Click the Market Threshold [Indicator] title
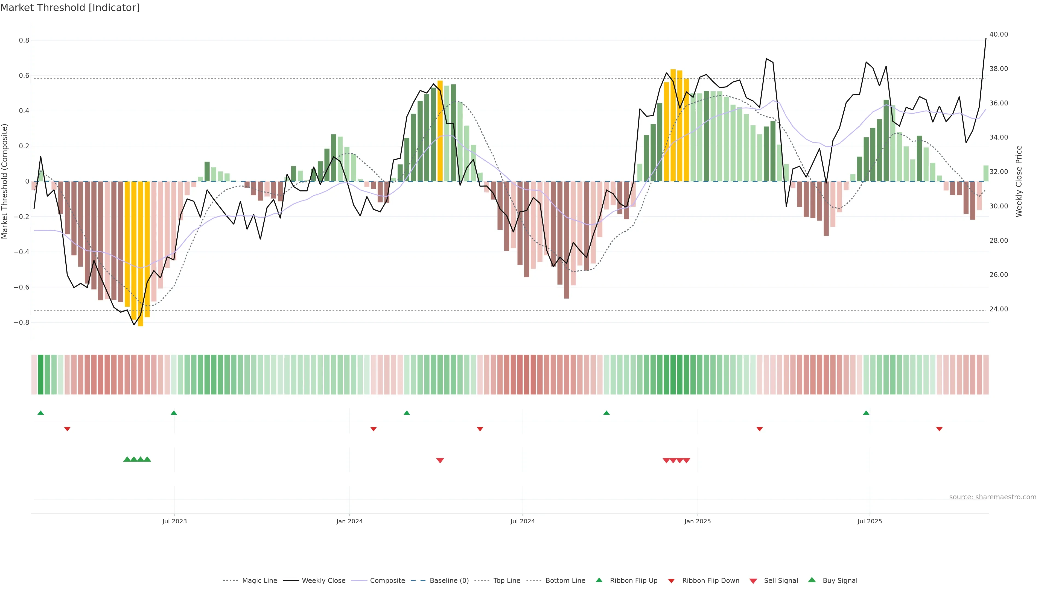The width and height of the screenshot is (1050, 590). point(70,8)
